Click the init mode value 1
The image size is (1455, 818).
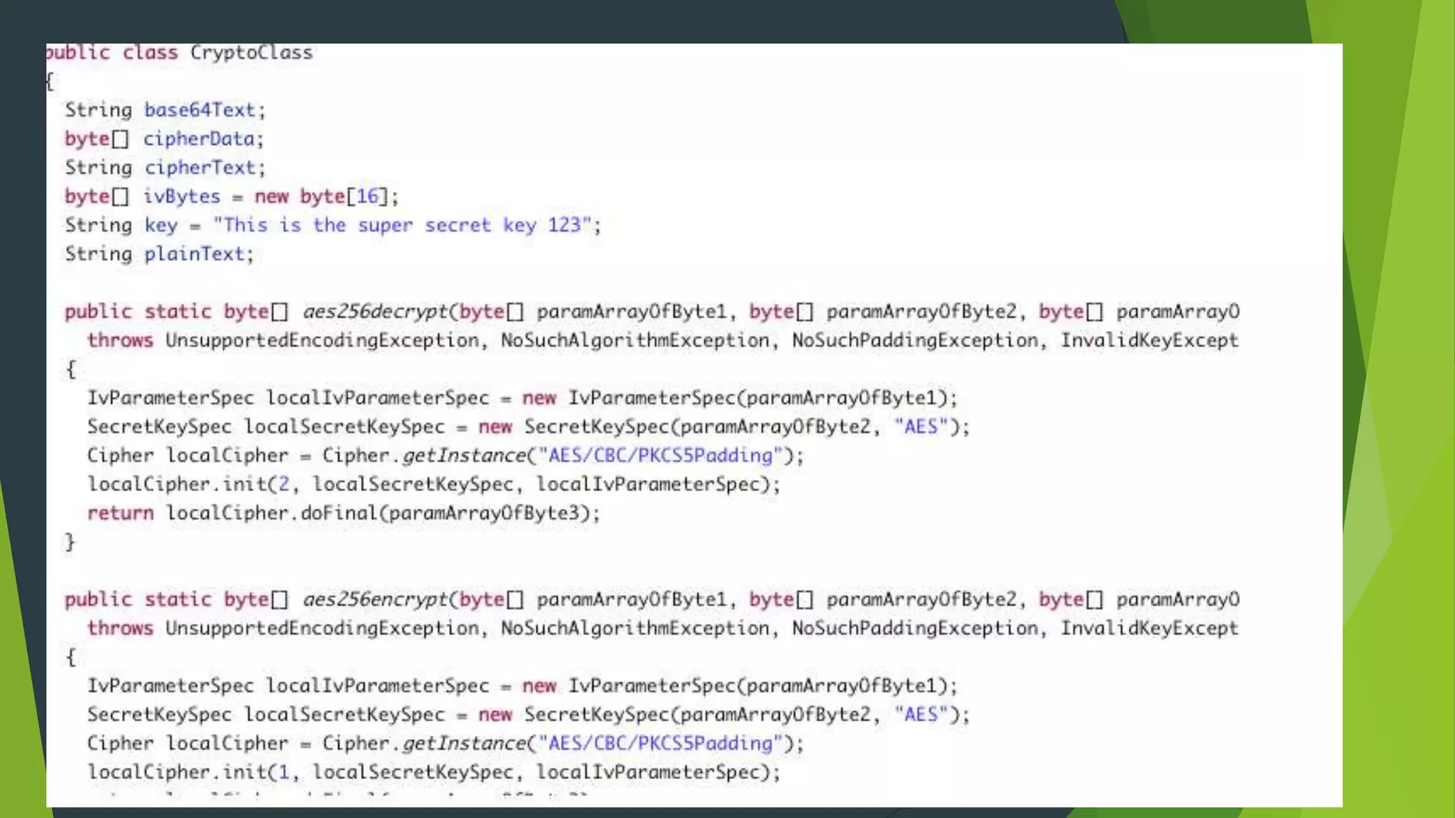(x=284, y=773)
